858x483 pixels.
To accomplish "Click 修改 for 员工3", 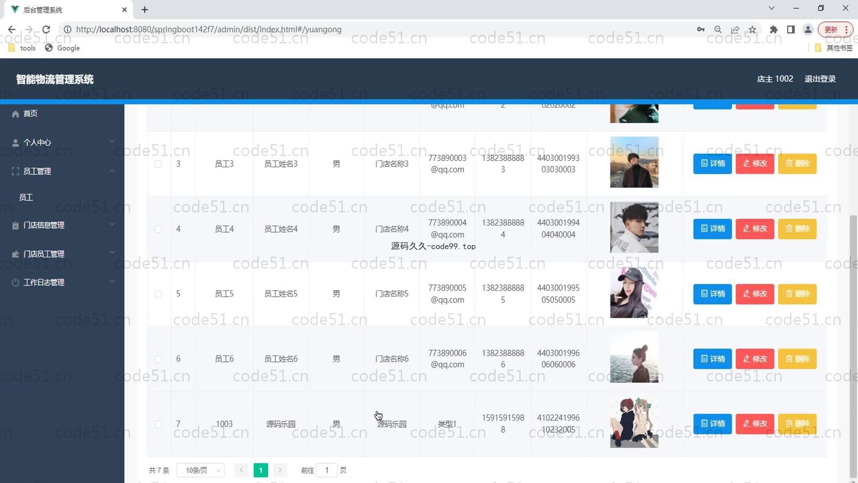I will pos(755,163).
